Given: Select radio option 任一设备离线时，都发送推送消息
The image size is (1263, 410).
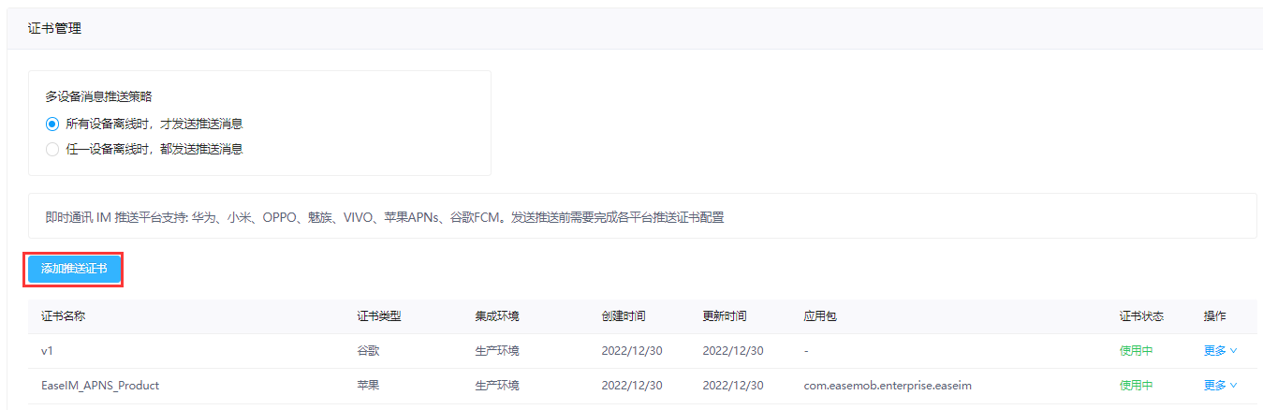Looking at the screenshot, I should click(52, 149).
